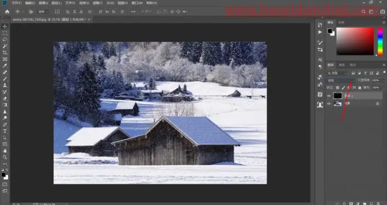Viewport: 387px width, 205px height.
Task: Toggle adjustment layer filter icon
Action: point(360,73)
